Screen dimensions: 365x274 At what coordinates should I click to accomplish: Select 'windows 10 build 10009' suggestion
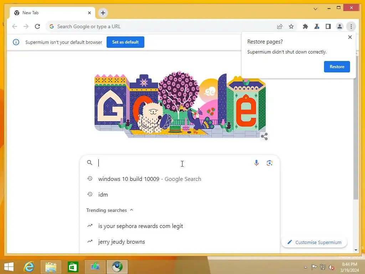pos(180,179)
